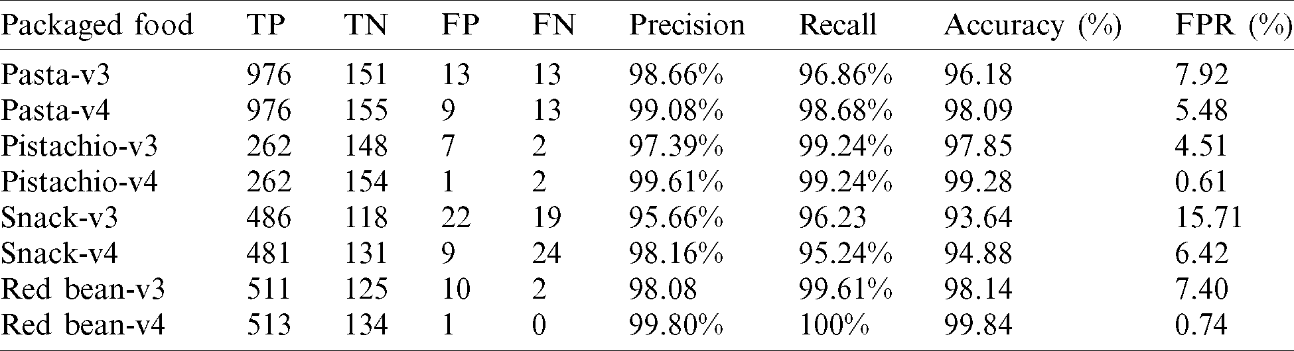The height and width of the screenshot is (351, 1294).
Task: Click the 99.84 accuracy value
Action: point(978,325)
